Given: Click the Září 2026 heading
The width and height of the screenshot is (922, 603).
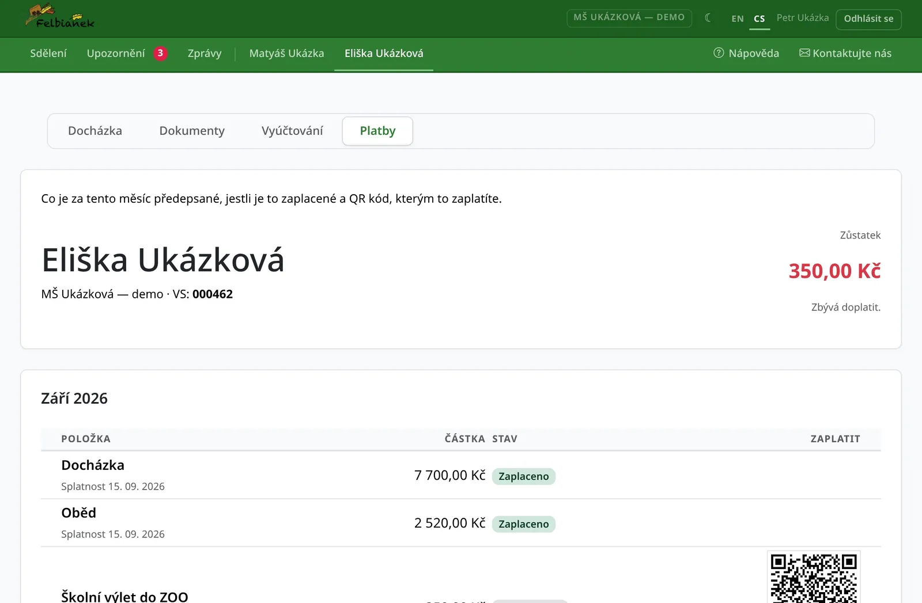Looking at the screenshot, I should coord(74,399).
